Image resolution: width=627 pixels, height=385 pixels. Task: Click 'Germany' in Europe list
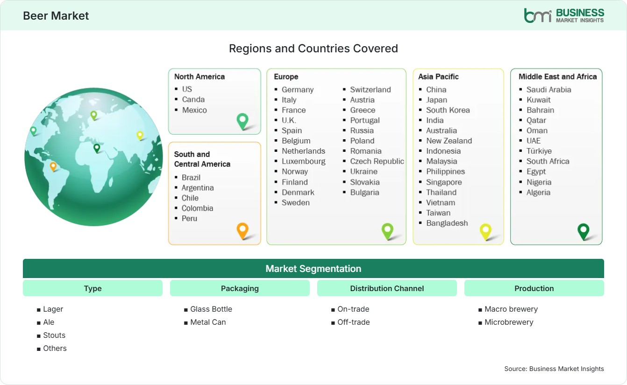[298, 89]
